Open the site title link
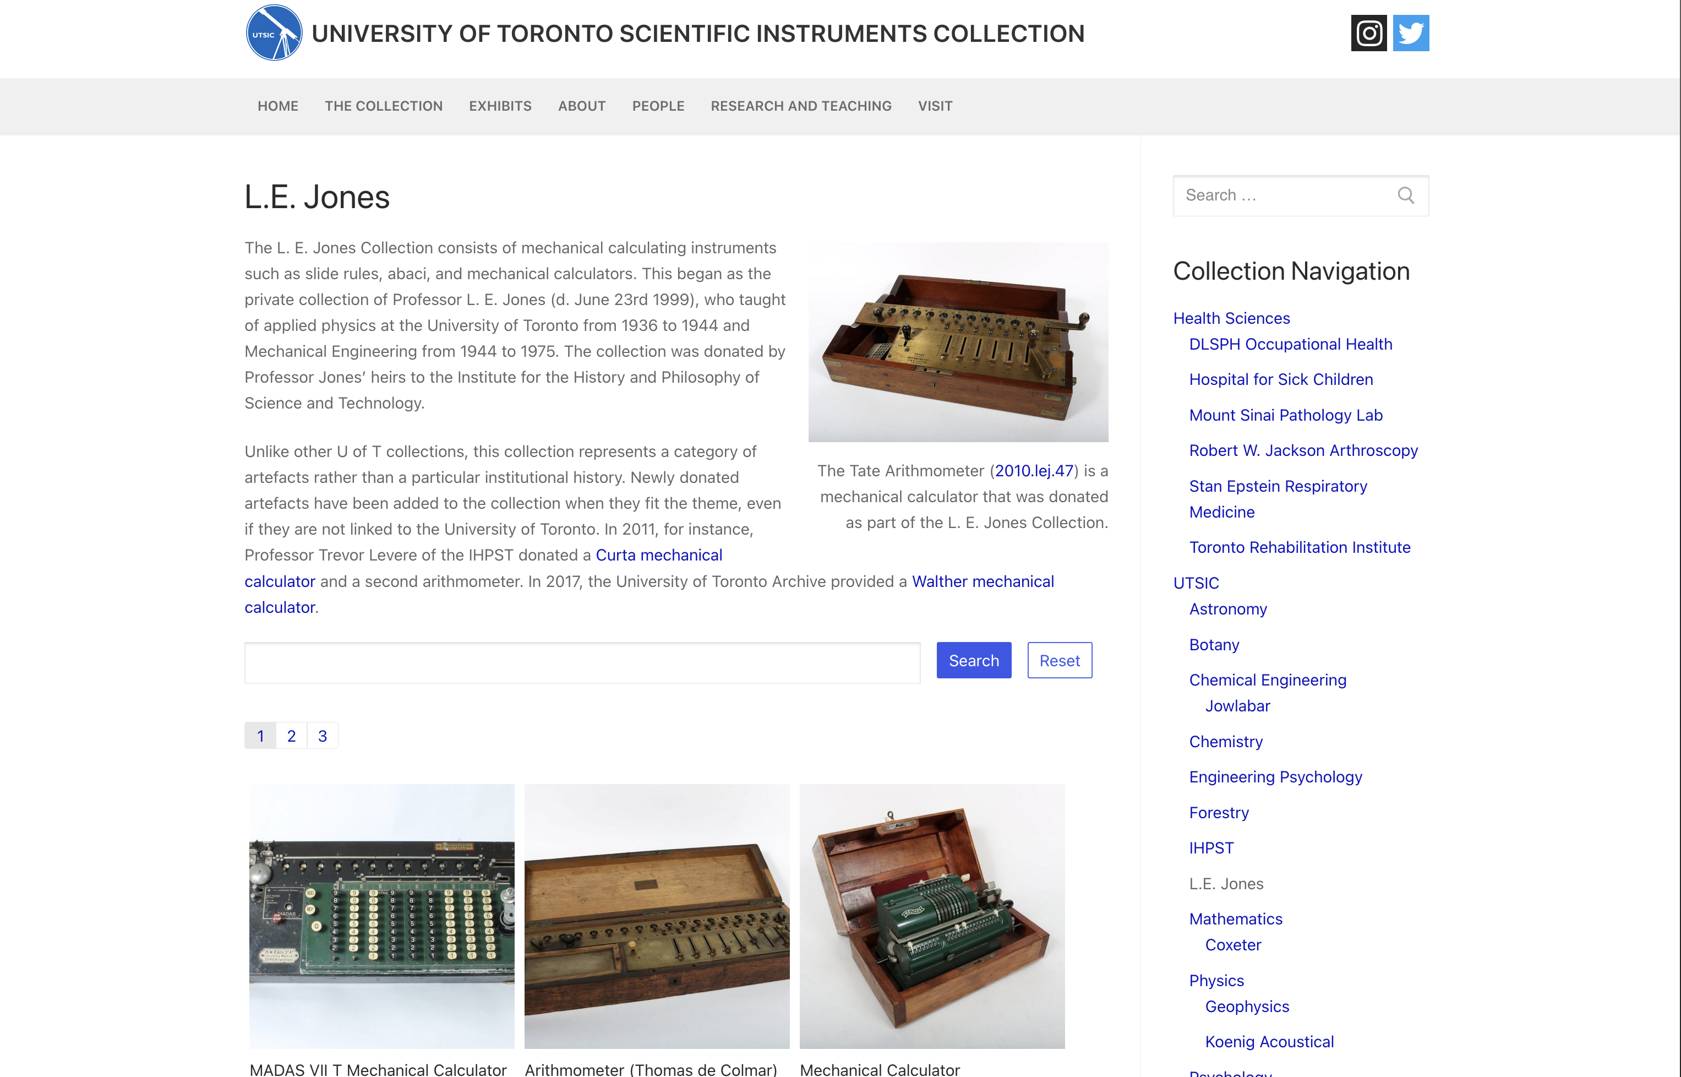Image resolution: width=1681 pixels, height=1077 pixels. 697,33
